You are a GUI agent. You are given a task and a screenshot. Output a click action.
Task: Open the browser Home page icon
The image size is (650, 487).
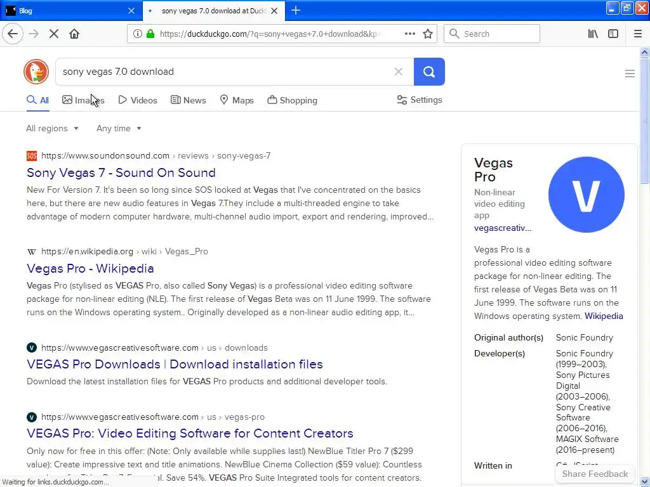[74, 34]
